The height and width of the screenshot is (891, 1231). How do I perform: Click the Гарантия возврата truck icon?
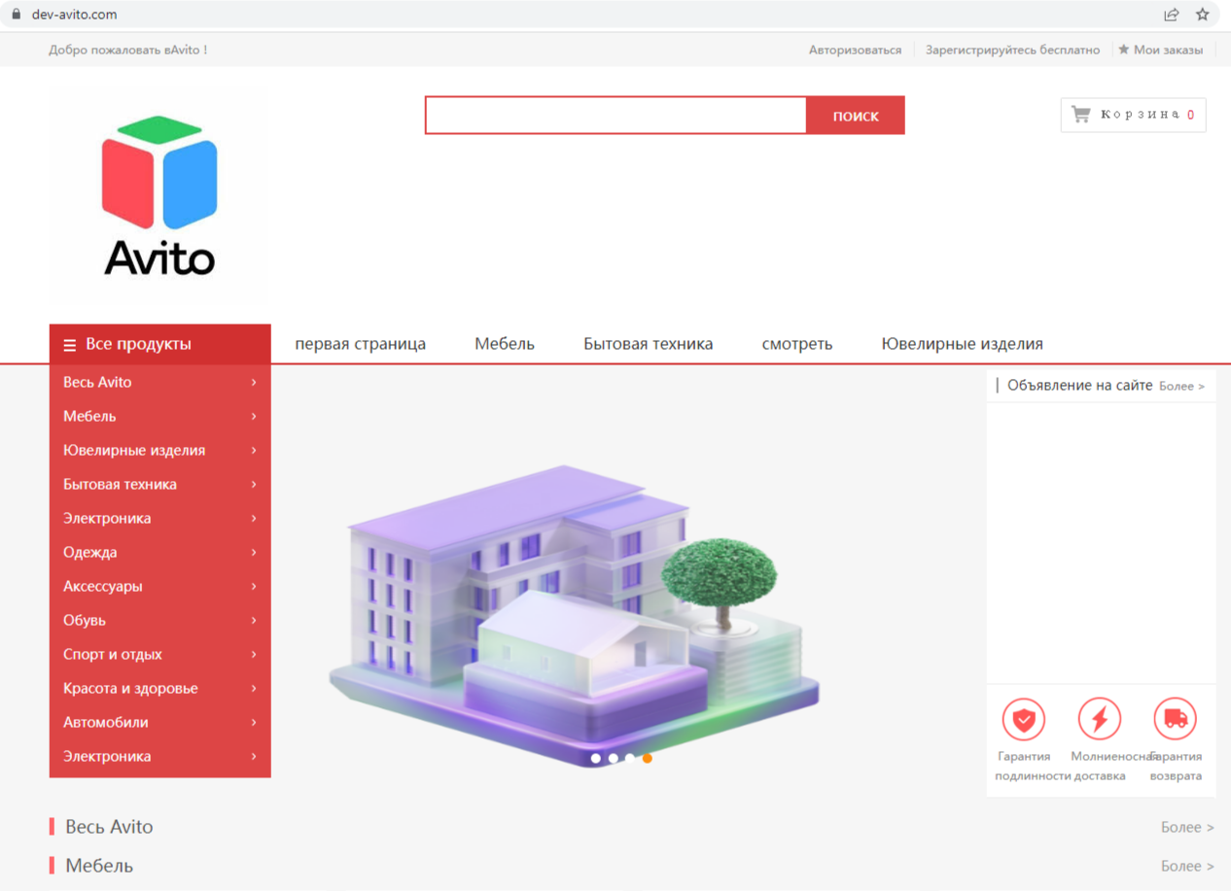[x=1176, y=718]
